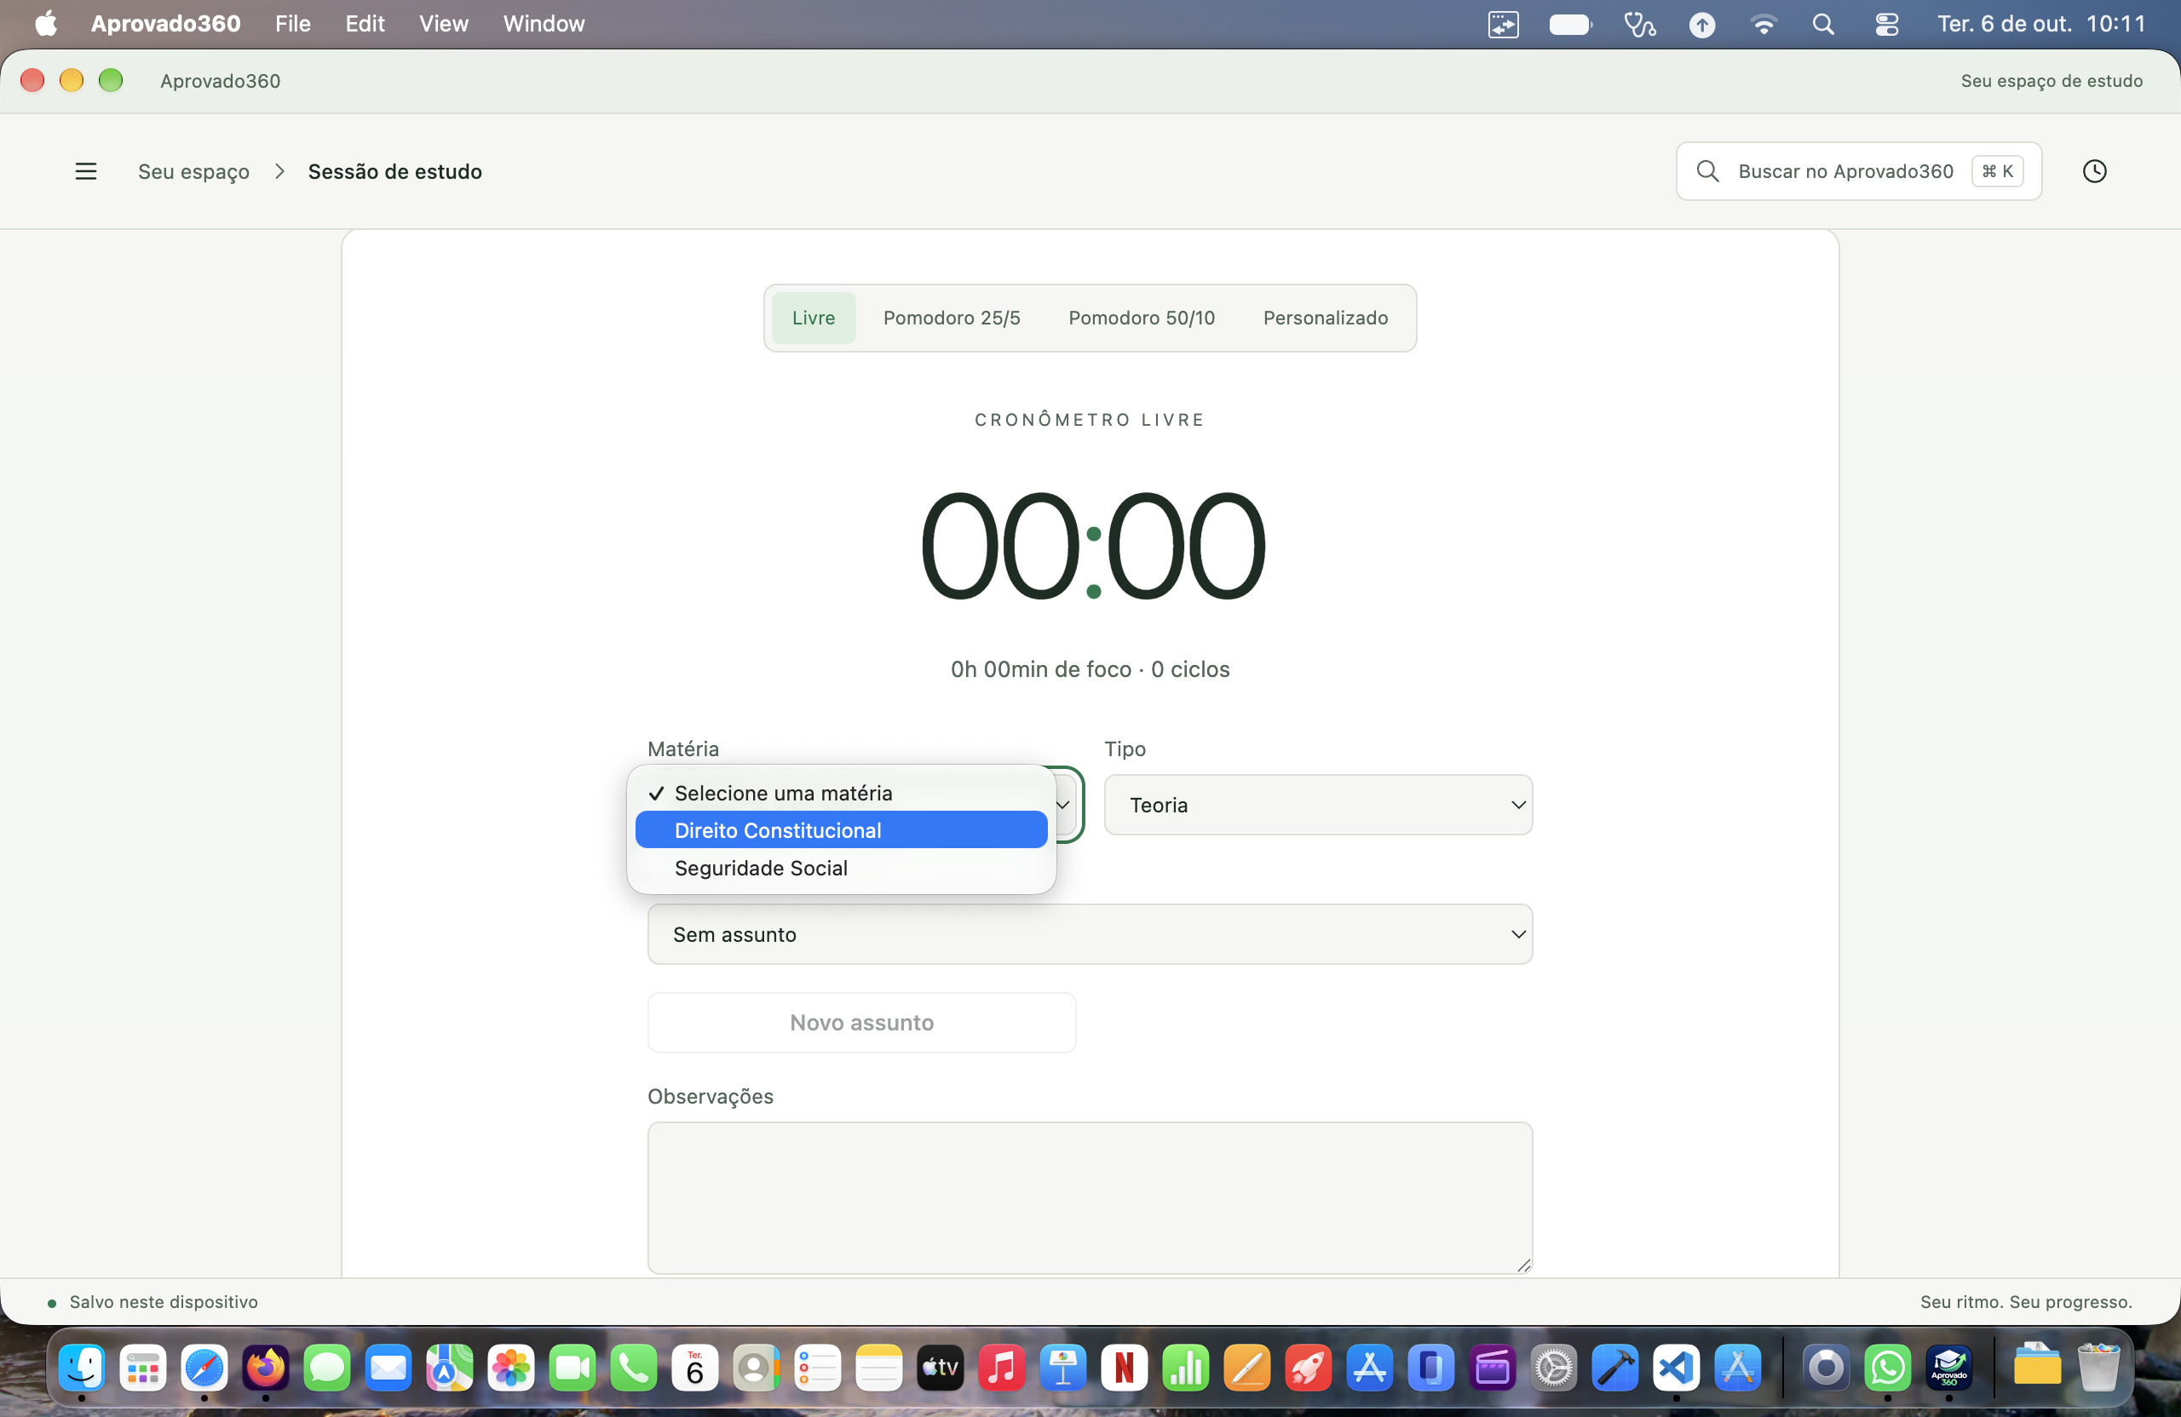Image resolution: width=2181 pixels, height=1417 pixels.
Task: Switch to Pomodoro 50/10 mode
Action: pyautogui.click(x=1141, y=318)
